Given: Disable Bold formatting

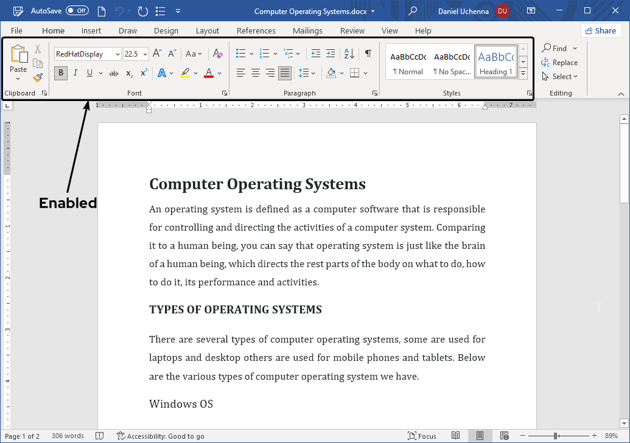Looking at the screenshot, I should coord(60,73).
